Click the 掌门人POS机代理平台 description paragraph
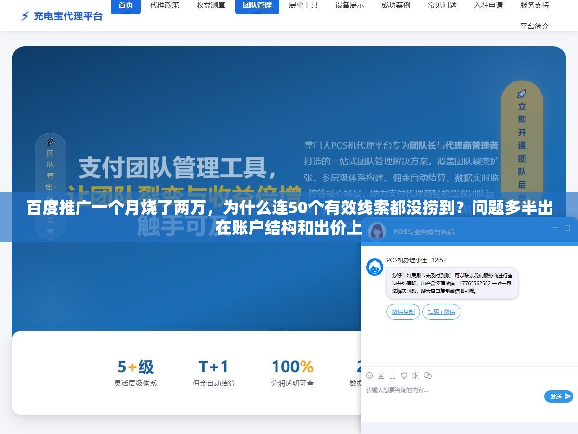The width and height of the screenshot is (578, 434). 401,186
